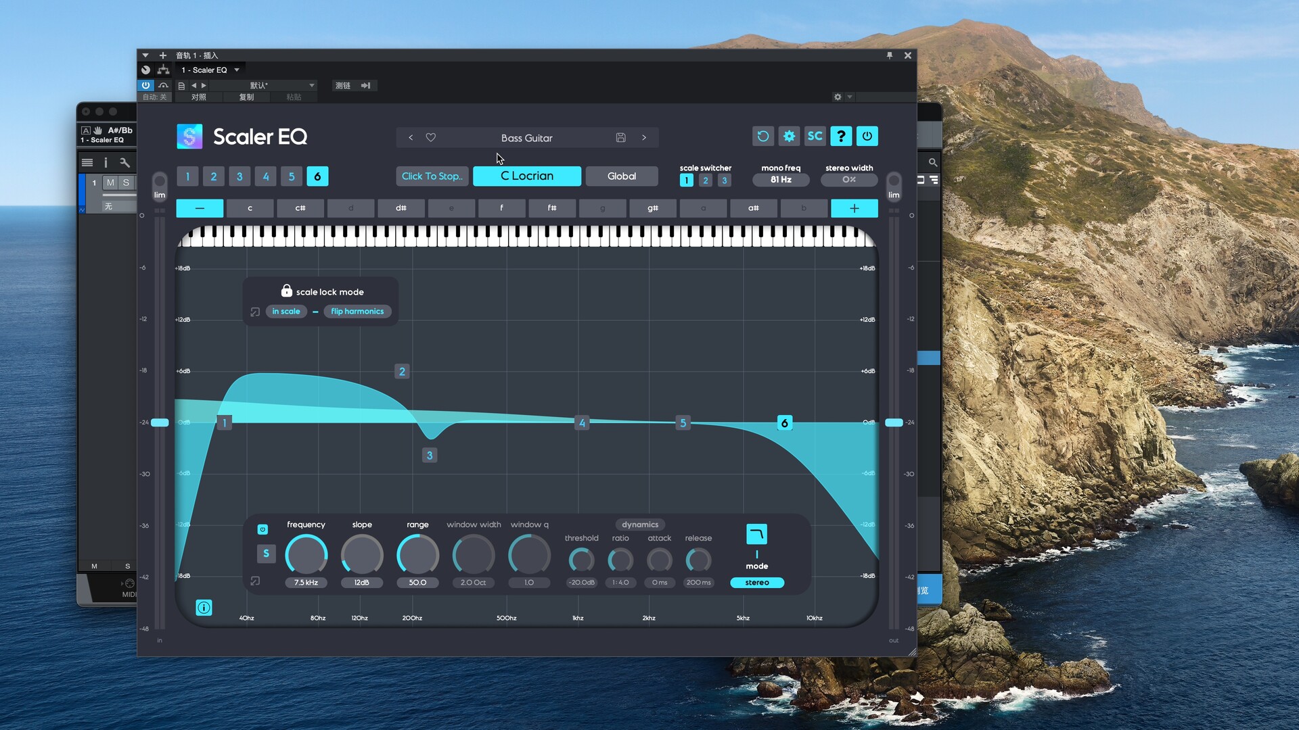Screen dimensions: 1299x730
Task: Toggle 'flip harmonics' option
Action: pos(357,312)
